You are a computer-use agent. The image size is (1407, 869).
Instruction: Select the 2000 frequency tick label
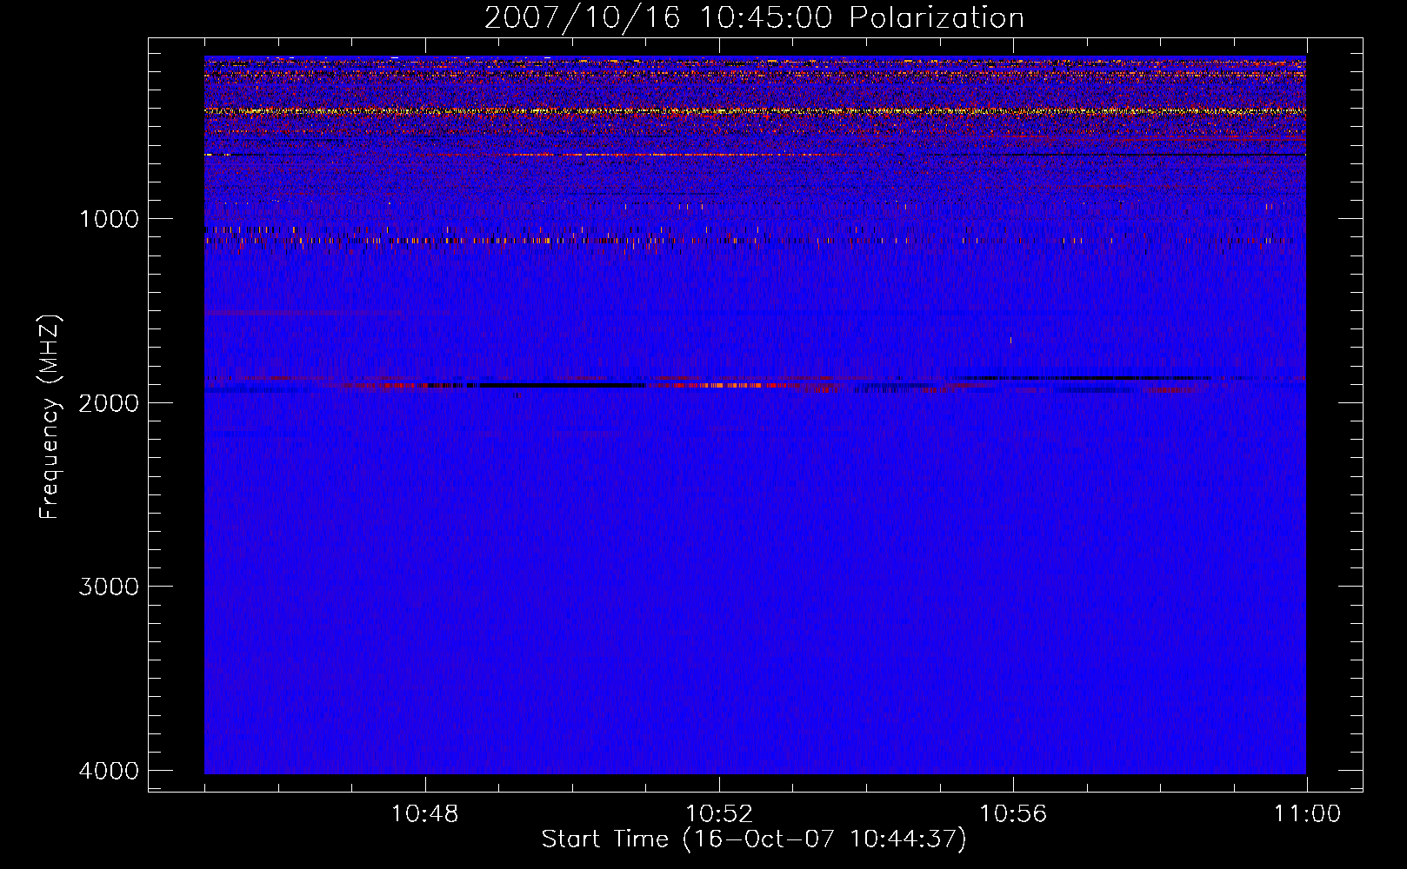(109, 402)
